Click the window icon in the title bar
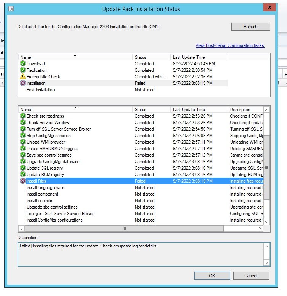 pyautogui.click(x=11, y=9)
